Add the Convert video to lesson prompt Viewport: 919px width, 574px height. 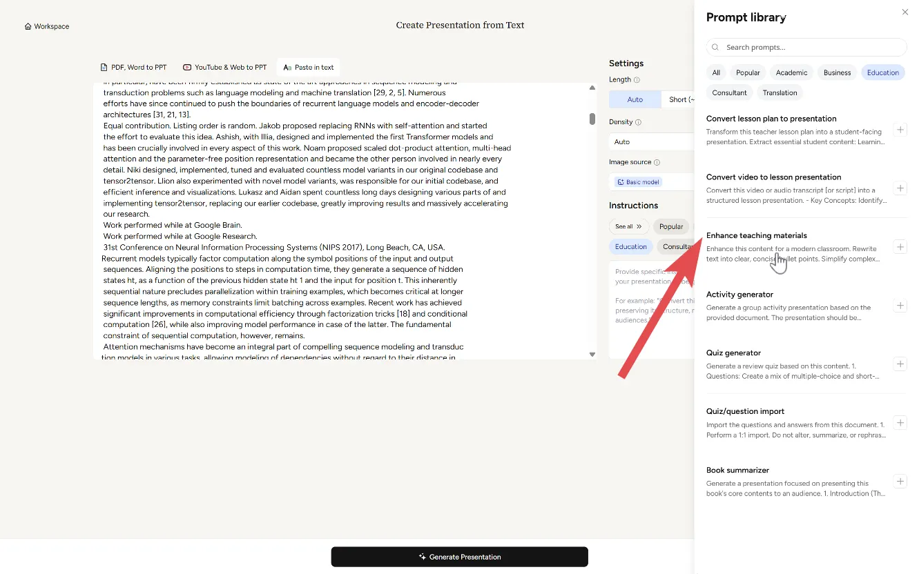(x=900, y=188)
